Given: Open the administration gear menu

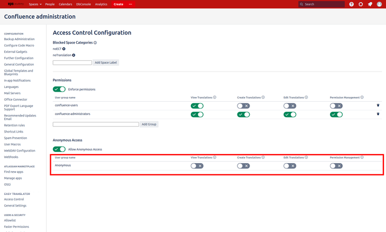Looking at the screenshot, I should point(361,4).
